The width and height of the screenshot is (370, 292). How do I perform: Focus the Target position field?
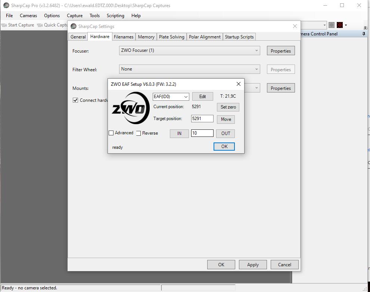(202, 119)
